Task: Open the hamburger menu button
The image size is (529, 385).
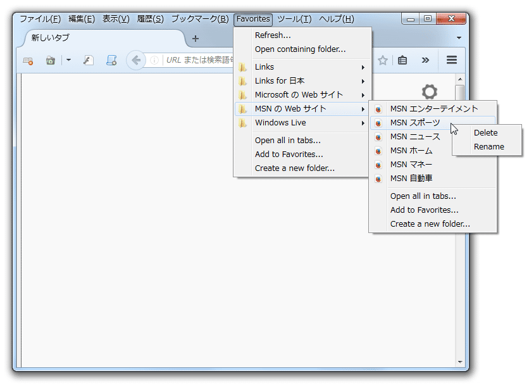Action: click(x=452, y=60)
